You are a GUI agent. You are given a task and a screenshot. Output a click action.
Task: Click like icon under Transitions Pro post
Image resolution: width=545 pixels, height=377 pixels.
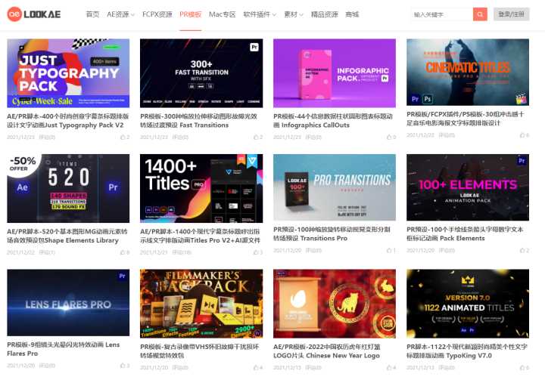tap(389, 250)
